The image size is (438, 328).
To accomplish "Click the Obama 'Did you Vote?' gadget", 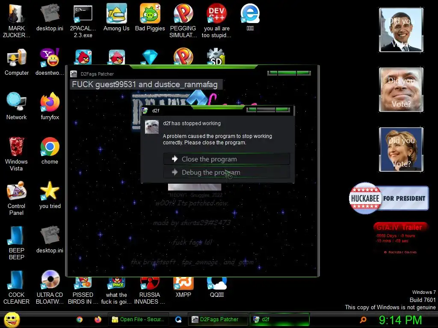I will coord(401,30).
